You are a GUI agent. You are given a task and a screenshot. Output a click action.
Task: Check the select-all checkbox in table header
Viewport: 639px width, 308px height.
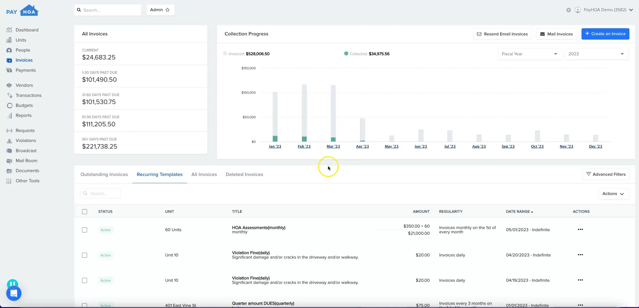[x=85, y=212]
